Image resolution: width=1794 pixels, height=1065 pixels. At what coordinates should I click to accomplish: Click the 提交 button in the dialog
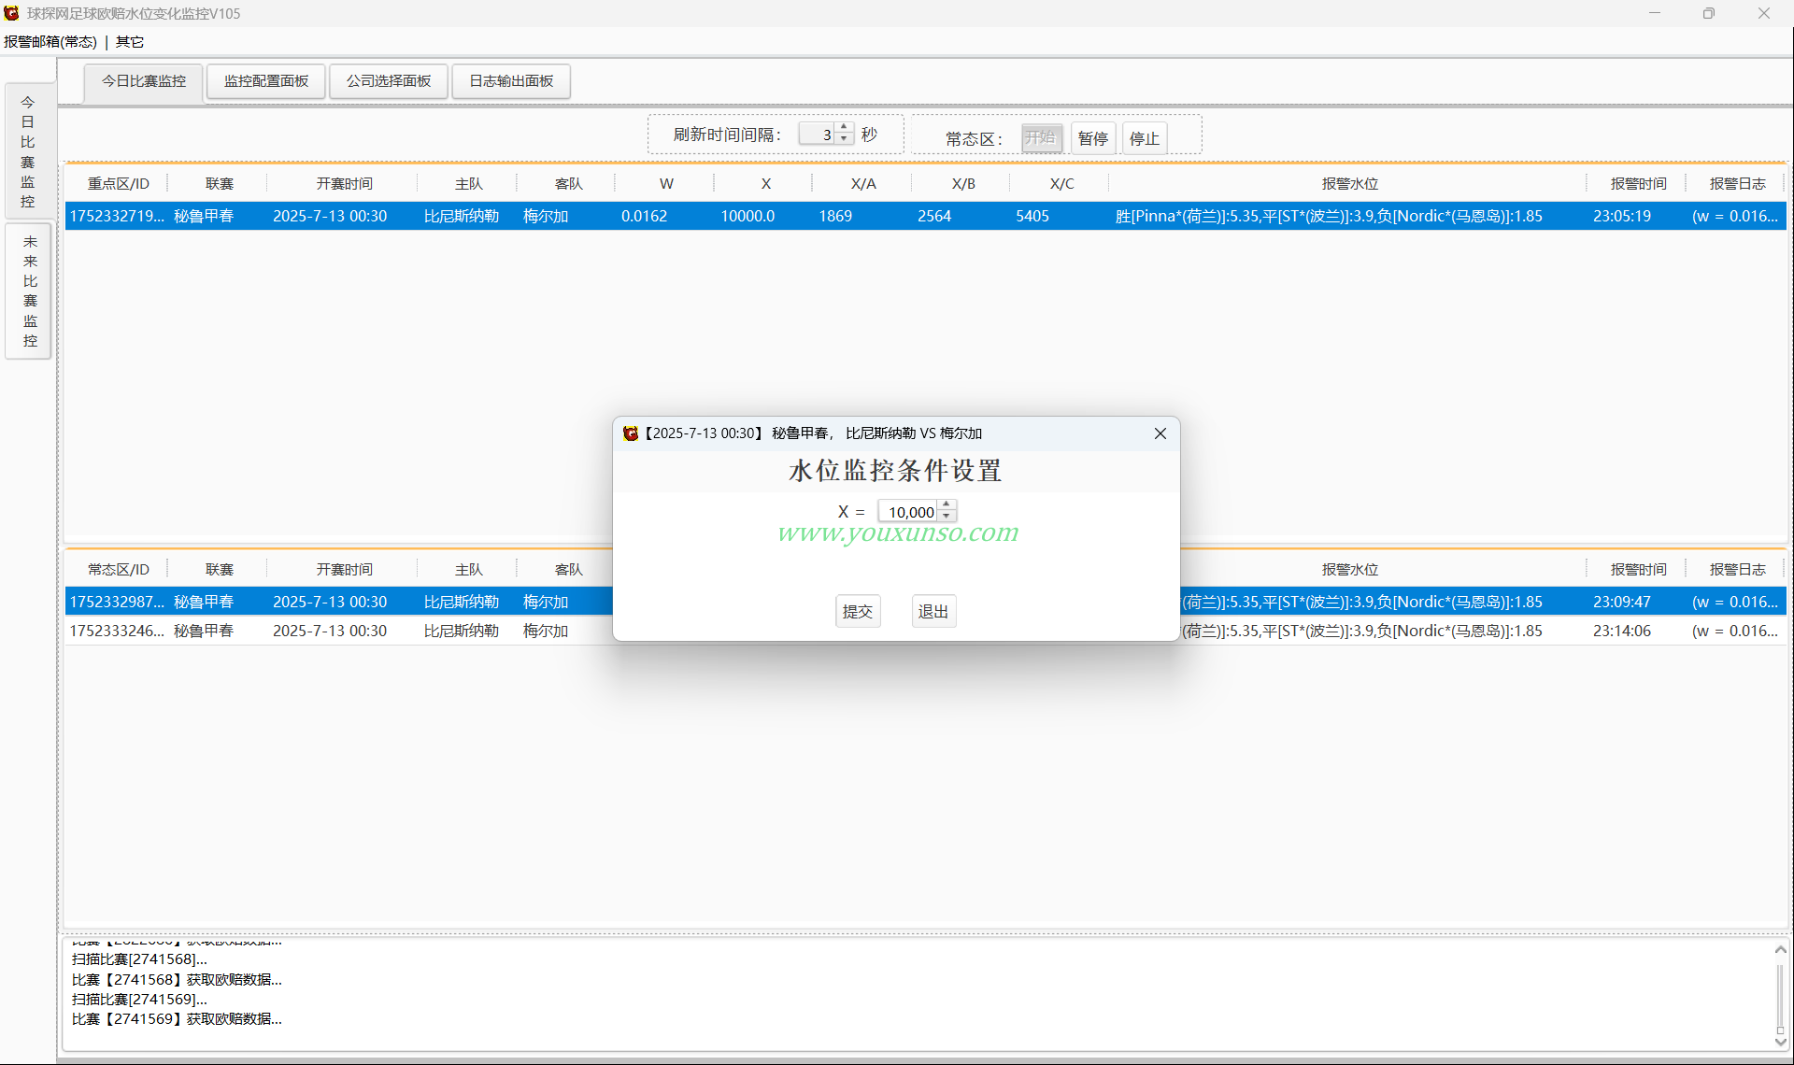(x=858, y=611)
